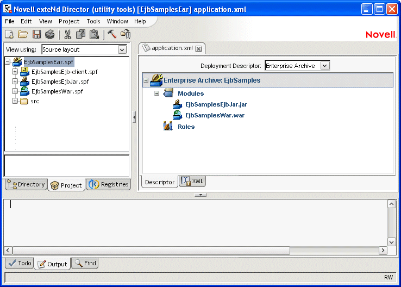This screenshot has width=401, height=287.
Task: Click output pane scroll right arrow
Action: click(x=383, y=251)
